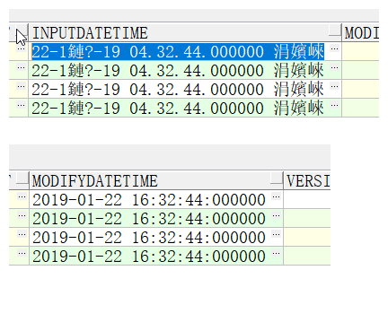Open the ellipsis button on the third MODIFYDATETIME row

[277, 234]
